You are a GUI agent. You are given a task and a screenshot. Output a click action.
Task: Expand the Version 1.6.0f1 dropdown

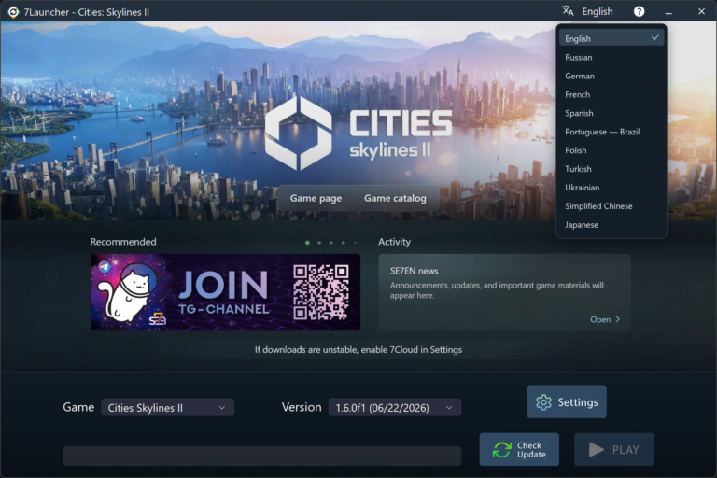(395, 408)
